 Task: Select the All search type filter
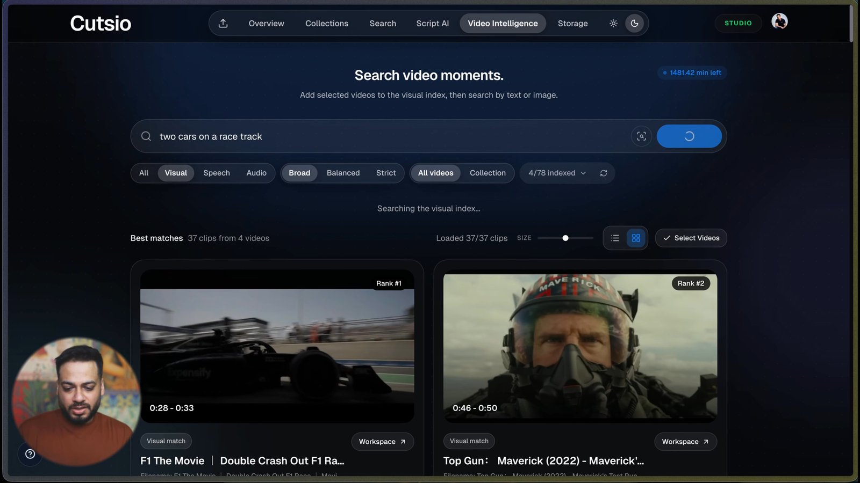144,173
